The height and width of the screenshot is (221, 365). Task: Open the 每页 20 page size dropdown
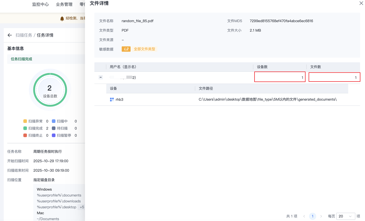pos(345,216)
